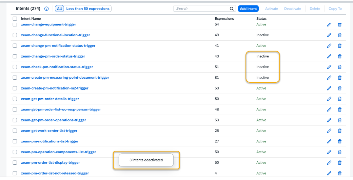The height and width of the screenshot is (180, 353).
Task: Click the Deactivate toolbar button
Action: (x=292, y=9)
